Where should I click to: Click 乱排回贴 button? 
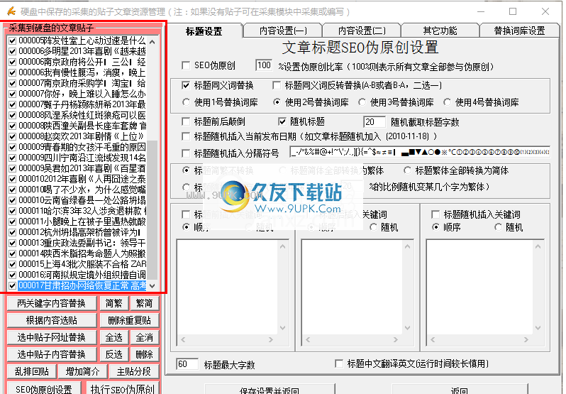(x=32, y=371)
